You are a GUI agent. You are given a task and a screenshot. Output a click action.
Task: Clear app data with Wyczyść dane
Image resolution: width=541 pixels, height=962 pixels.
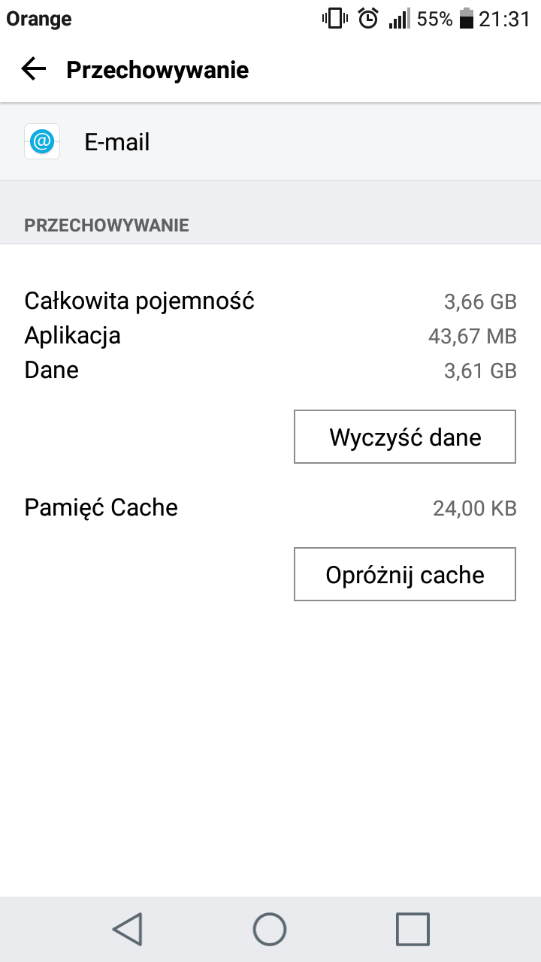click(x=405, y=437)
